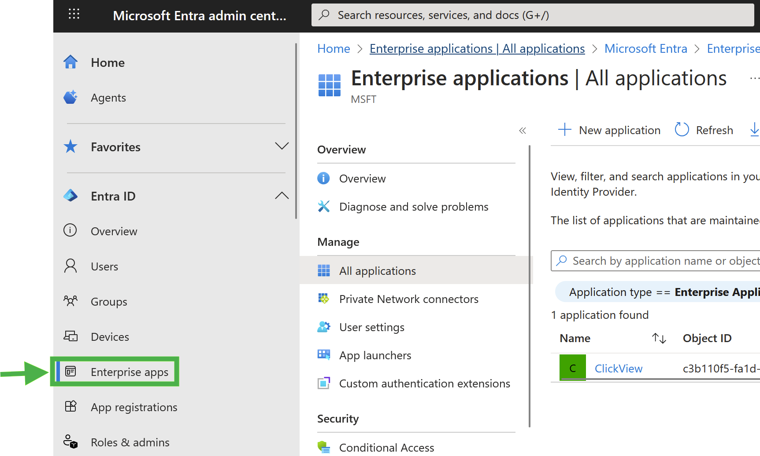Click the Entra ID Overview info icon
The width and height of the screenshot is (760, 456).
click(x=70, y=230)
